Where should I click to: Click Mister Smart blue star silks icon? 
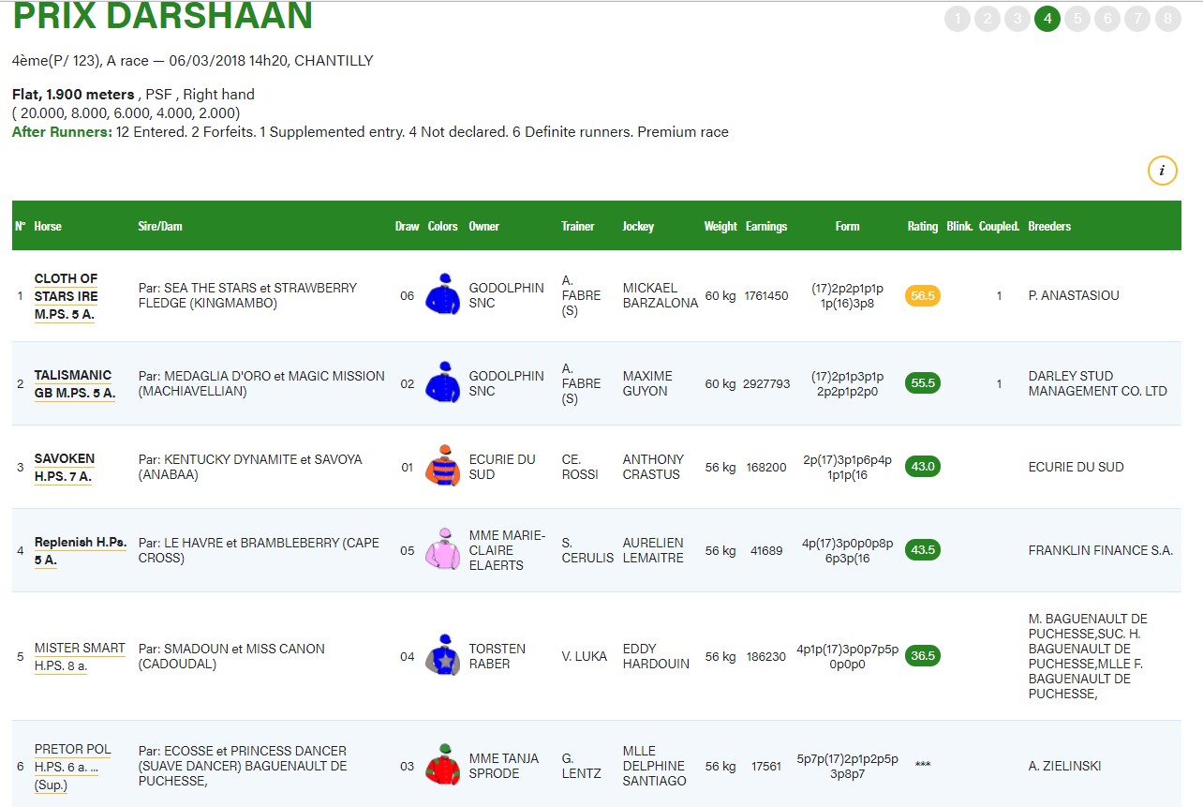tap(443, 655)
